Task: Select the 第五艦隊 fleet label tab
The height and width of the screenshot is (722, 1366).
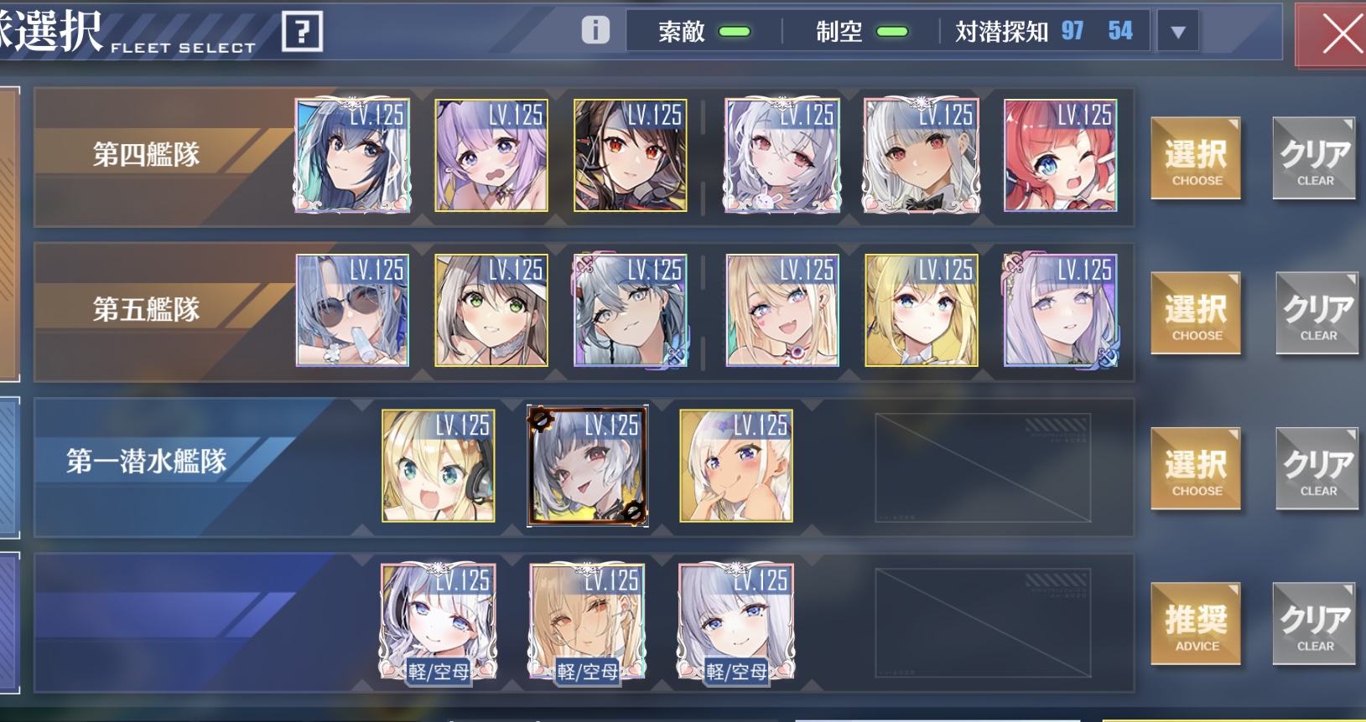Action: [147, 310]
